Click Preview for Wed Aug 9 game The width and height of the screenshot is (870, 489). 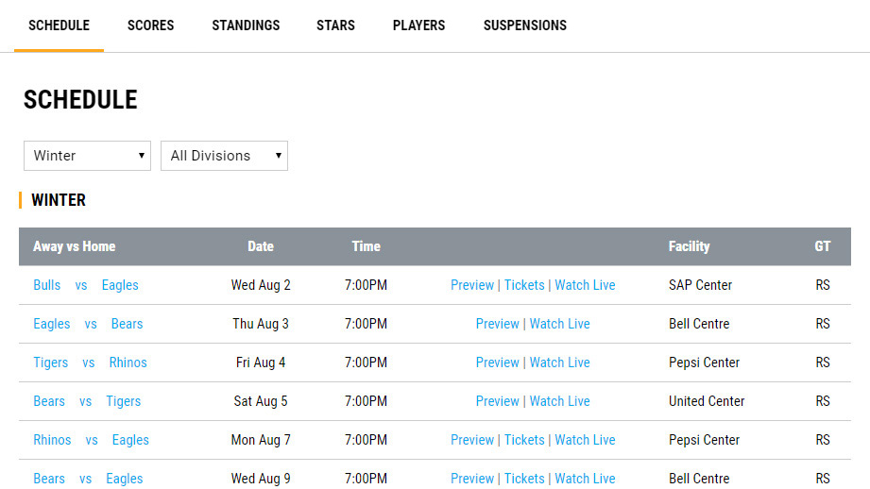pos(472,479)
